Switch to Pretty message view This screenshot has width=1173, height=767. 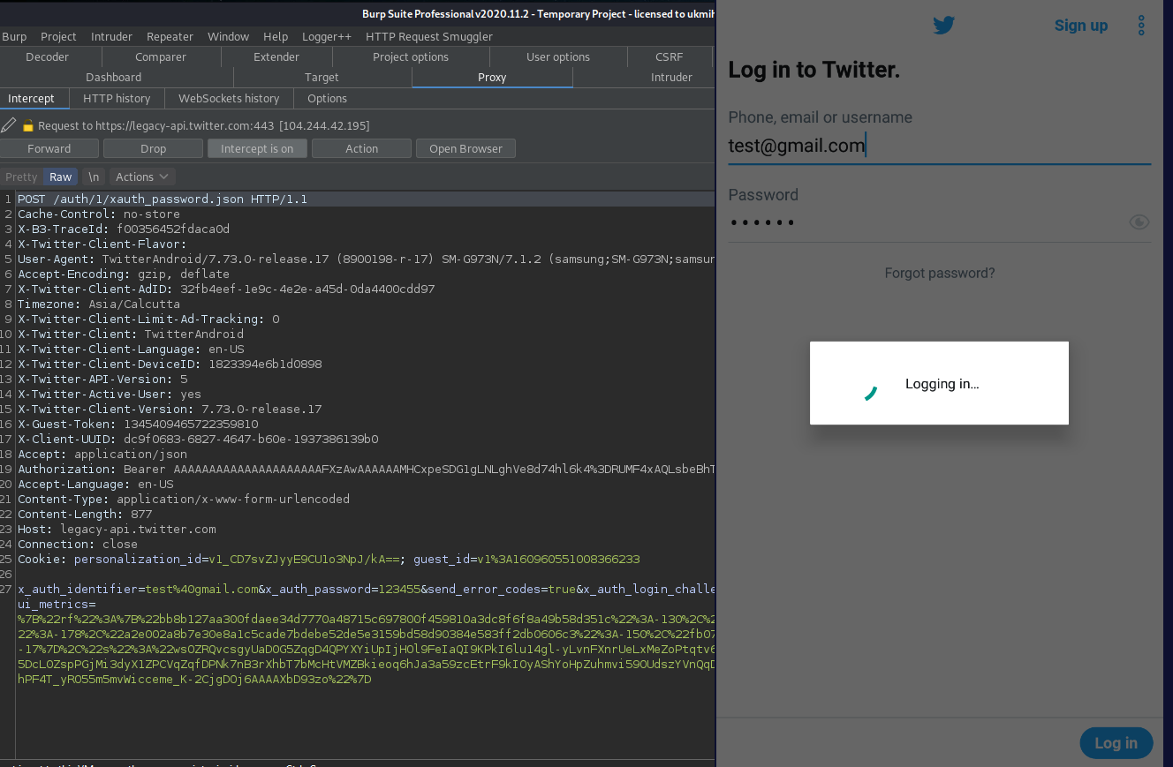point(21,177)
